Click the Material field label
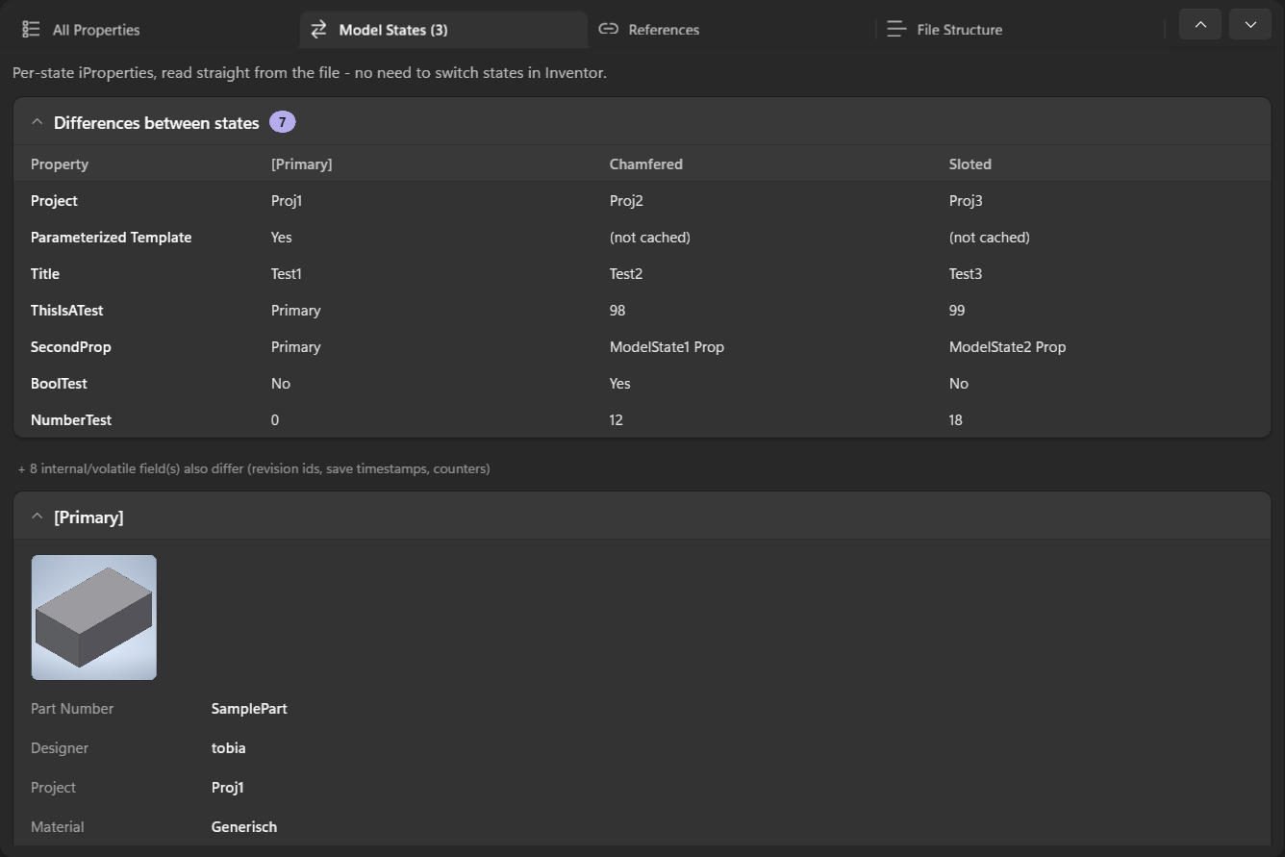 pos(58,827)
